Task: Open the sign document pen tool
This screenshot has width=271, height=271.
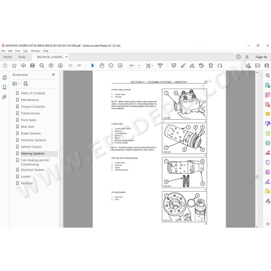Action: tap(192, 66)
